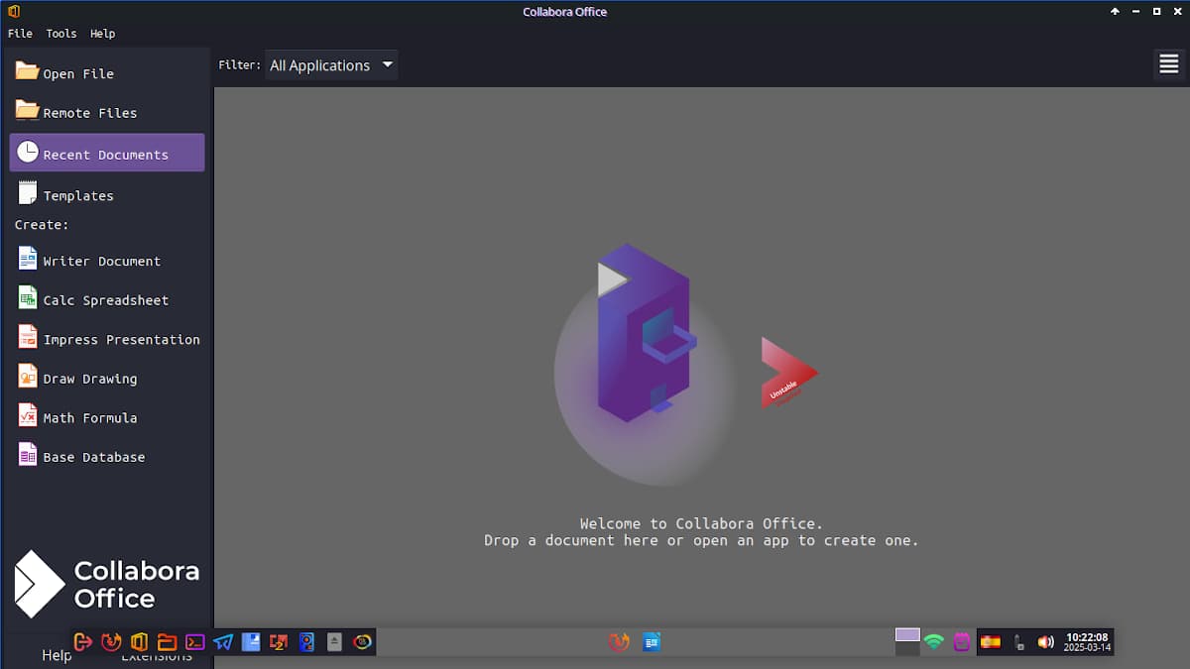Image resolution: width=1190 pixels, height=669 pixels.
Task: Open Remote Files from the sidebar
Action: [89, 113]
